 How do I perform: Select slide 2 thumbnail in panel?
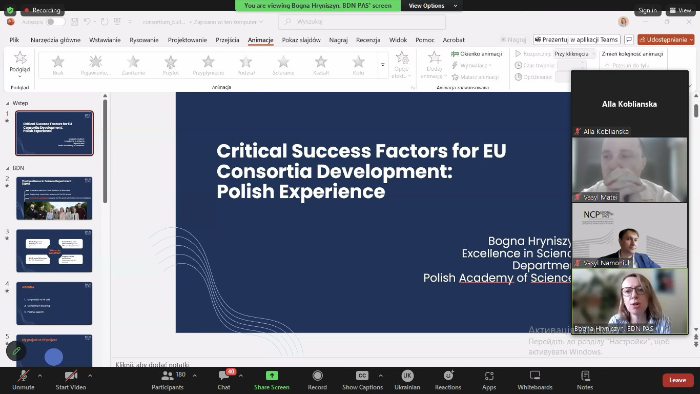(54, 198)
